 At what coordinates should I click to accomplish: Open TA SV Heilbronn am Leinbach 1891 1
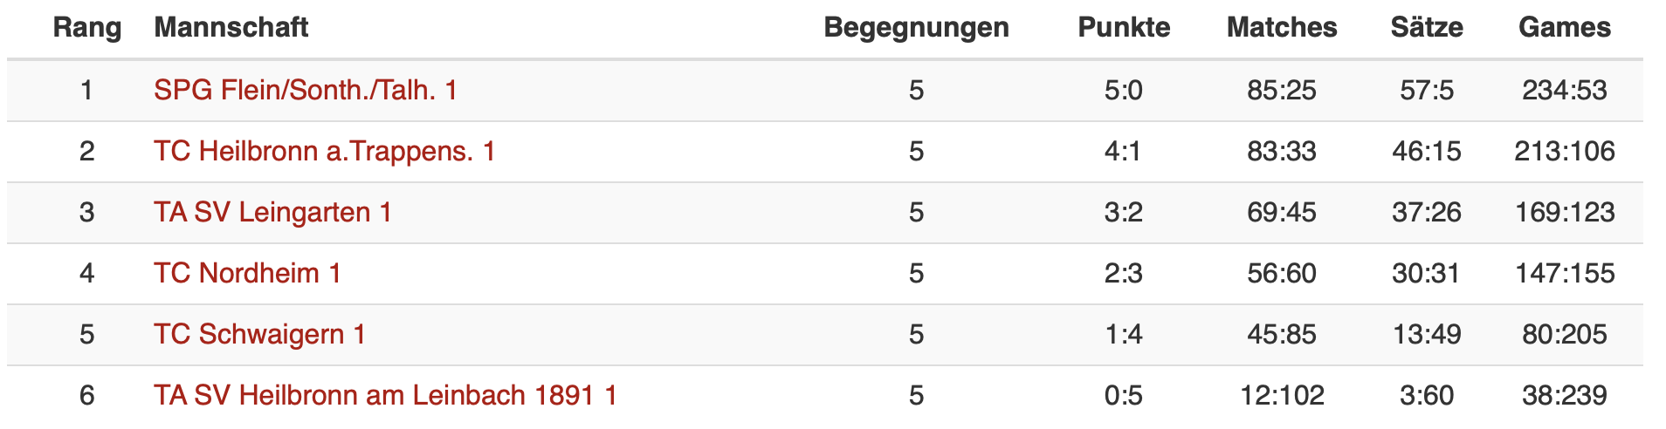tap(385, 396)
